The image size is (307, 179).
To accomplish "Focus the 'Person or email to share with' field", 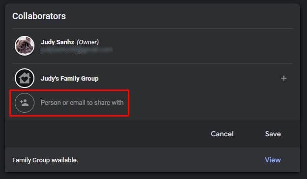I will coord(82,102).
